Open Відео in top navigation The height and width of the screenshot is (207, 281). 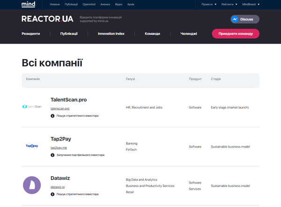(x=118, y=4)
